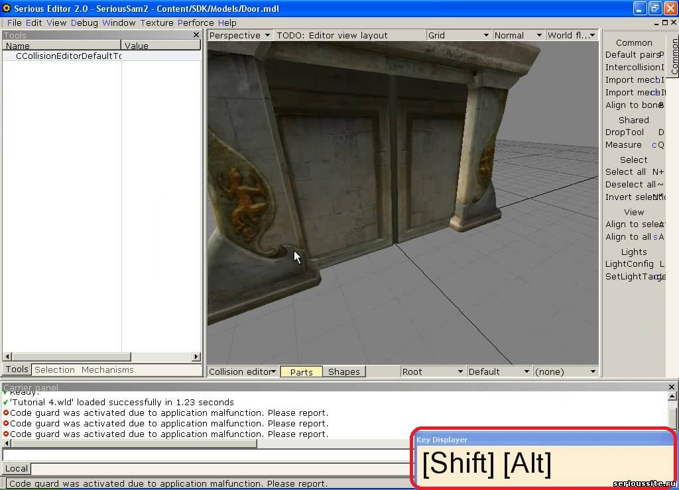This screenshot has height=490, width=679.
Task: Open the Collision editor dropdown
Action: 243,371
